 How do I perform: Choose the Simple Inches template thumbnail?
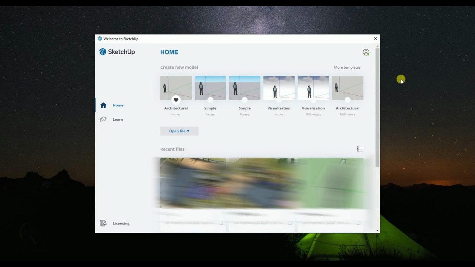tap(210, 88)
